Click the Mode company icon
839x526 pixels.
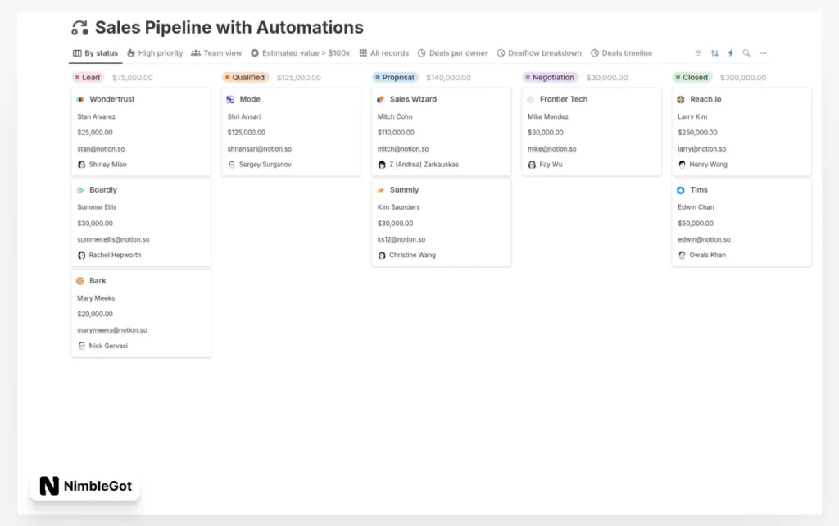point(230,99)
